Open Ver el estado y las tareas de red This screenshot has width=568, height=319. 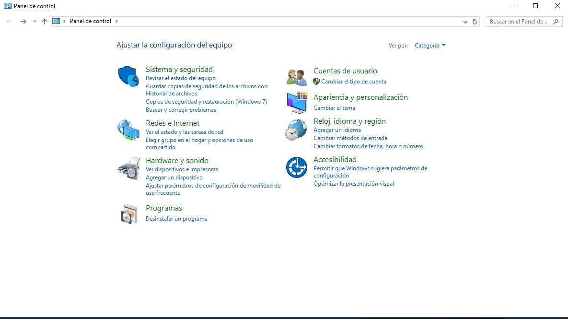pyautogui.click(x=185, y=132)
